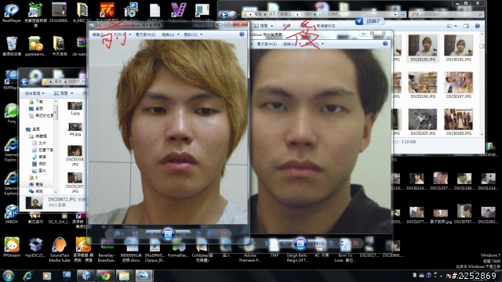This screenshot has width=502, height=282.
Task: Click SoundTaxi Media Suite desktop icon
Action: [60, 249]
